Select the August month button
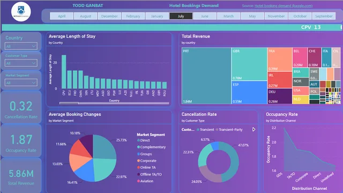The image size is (343, 193). coord(86,16)
